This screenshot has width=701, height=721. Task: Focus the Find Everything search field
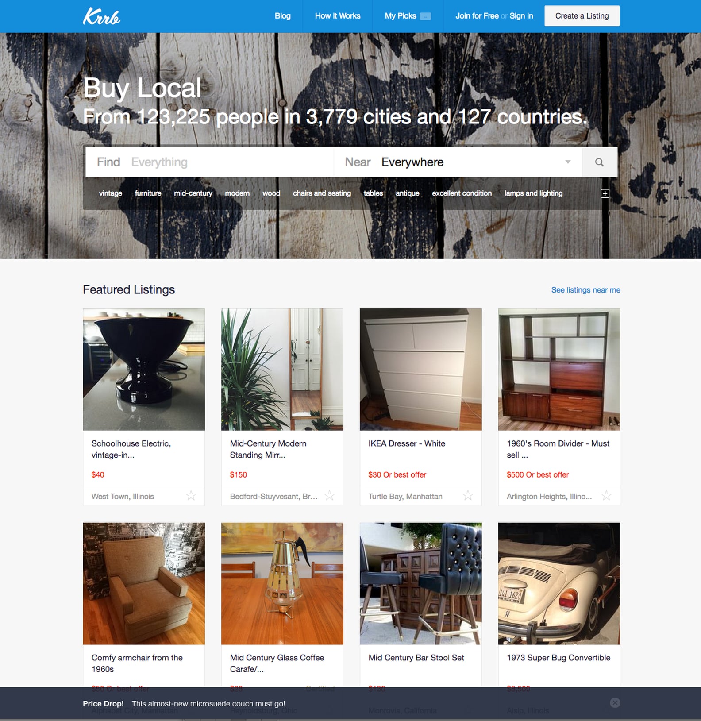pyautogui.click(x=209, y=162)
